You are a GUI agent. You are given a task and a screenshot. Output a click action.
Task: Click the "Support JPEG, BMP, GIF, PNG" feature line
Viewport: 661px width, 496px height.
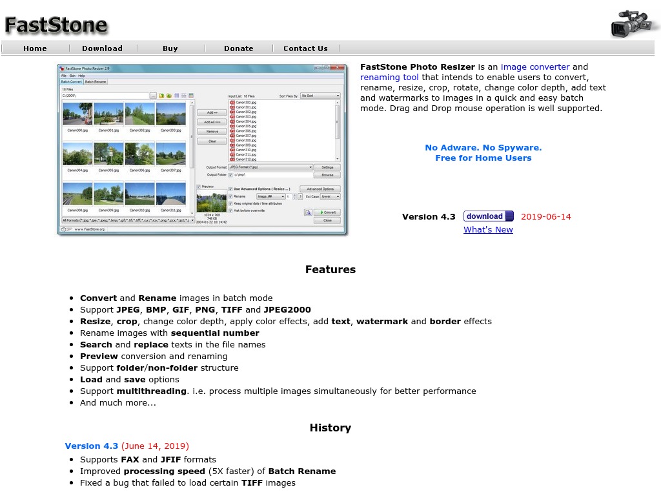point(196,309)
